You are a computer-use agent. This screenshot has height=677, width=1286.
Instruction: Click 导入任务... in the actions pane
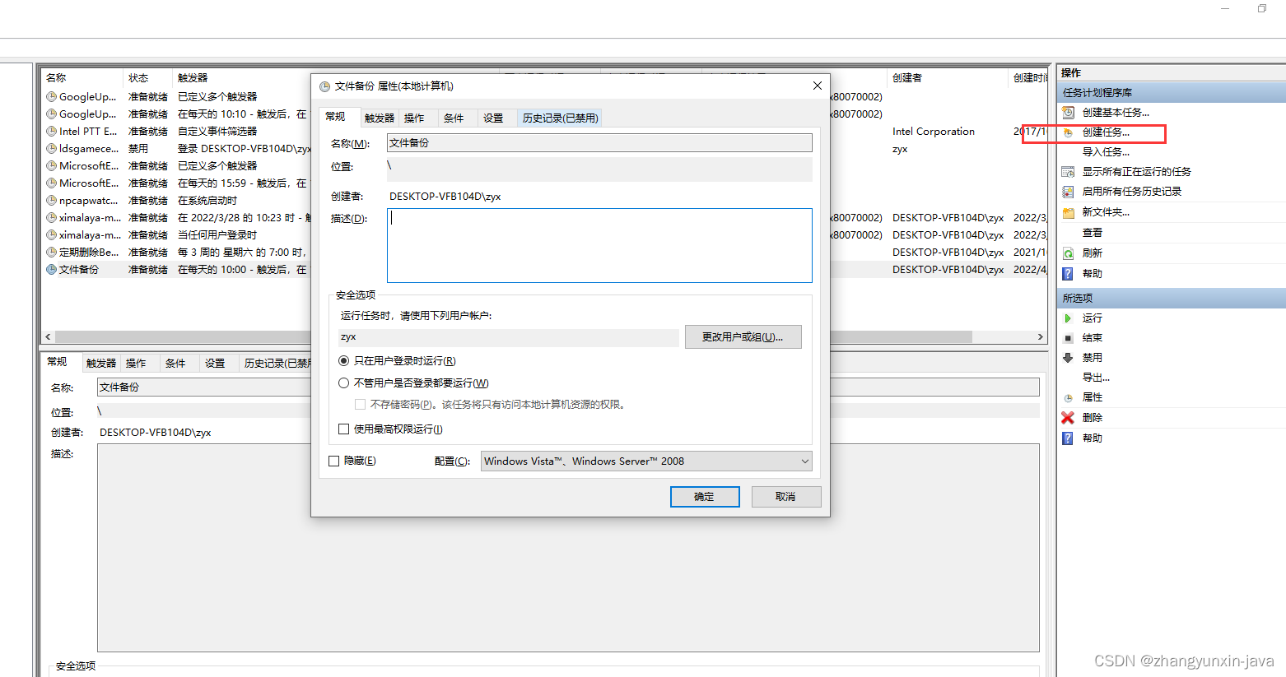pos(1106,151)
